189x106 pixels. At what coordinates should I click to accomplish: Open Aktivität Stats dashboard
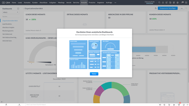coord(7,41)
